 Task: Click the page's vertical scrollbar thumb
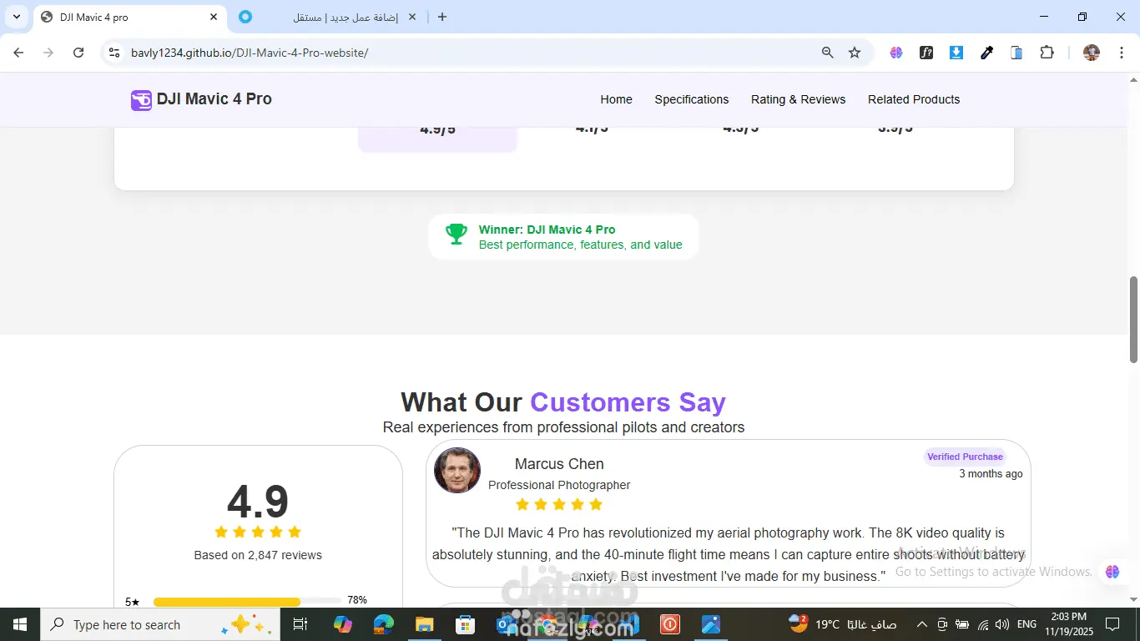point(1133,319)
